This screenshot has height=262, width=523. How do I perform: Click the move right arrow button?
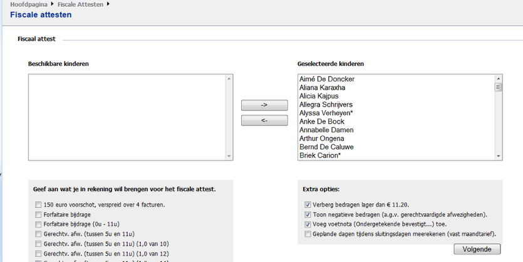coord(264,105)
